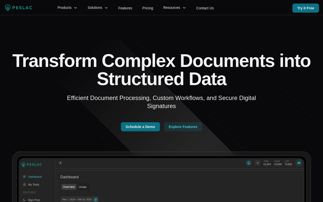
Task: Click the Peslac logo in the navbar
Action: point(18,8)
